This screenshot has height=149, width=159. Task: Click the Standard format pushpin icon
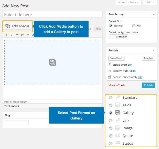click(118, 97)
